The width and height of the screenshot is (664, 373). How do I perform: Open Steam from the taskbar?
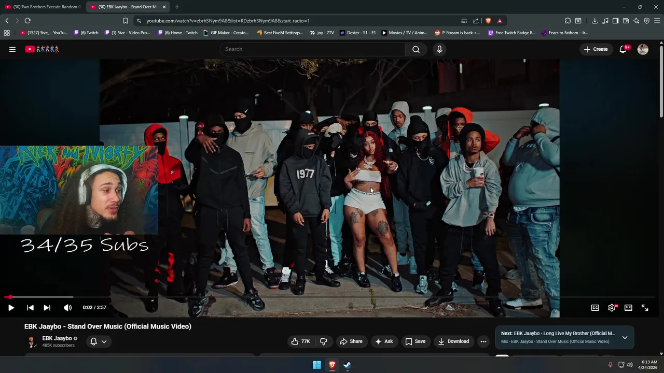click(347, 365)
